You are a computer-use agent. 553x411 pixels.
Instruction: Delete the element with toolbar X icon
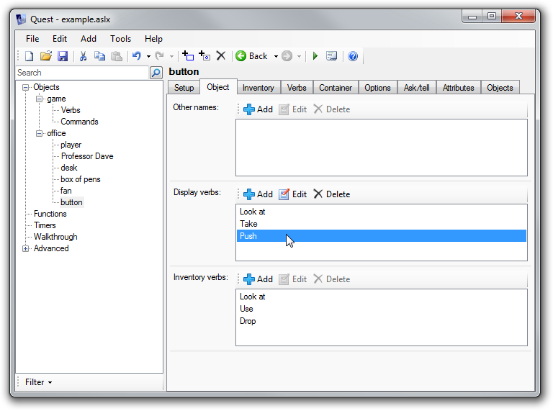pyautogui.click(x=221, y=55)
